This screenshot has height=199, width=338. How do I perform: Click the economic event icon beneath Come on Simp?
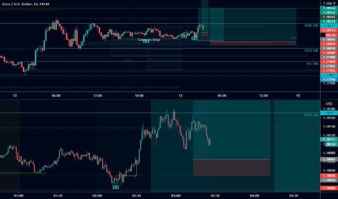coord(146,41)
